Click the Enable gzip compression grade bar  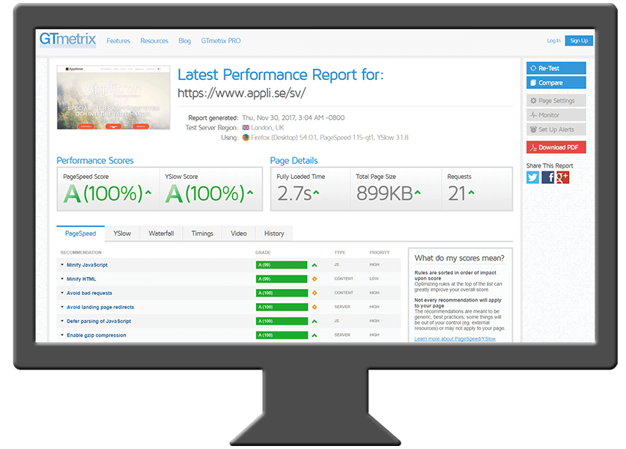(x=282, y=335)
